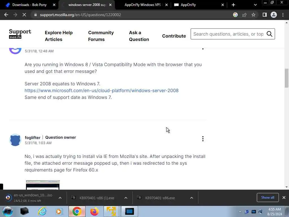Focus the search questions input field
Image resolution: width=289 pixels, height=217 pixels.
228,34
